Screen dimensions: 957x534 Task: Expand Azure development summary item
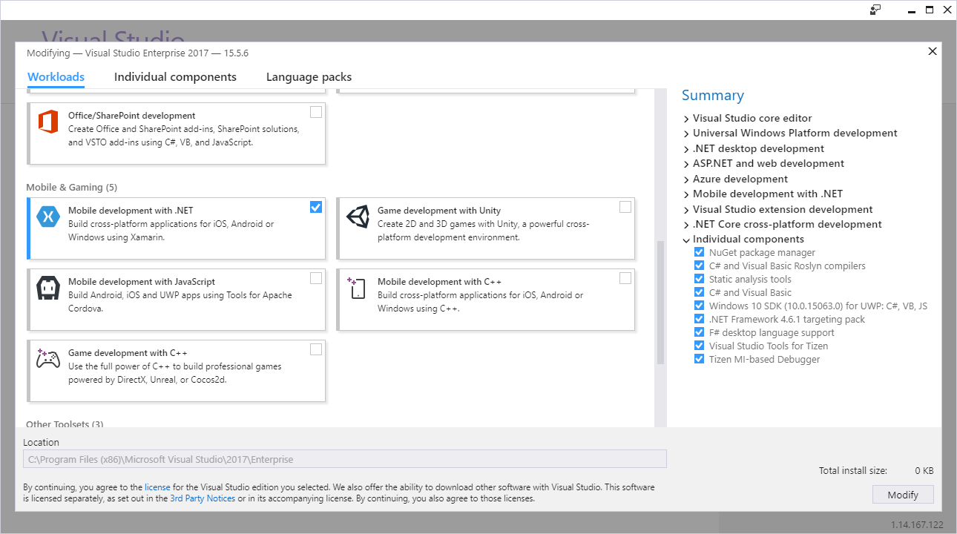click(x=686, y=179)
